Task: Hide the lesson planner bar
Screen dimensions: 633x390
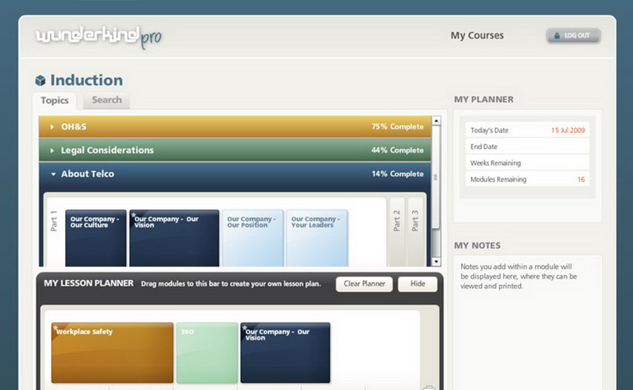Action: point(418,284)
